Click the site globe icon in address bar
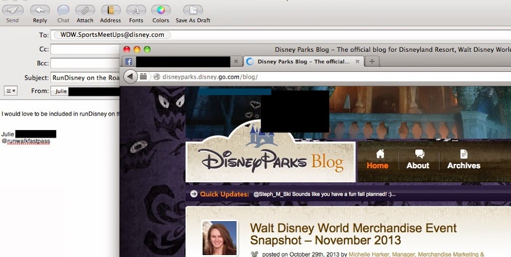 (x=157, y=77)
